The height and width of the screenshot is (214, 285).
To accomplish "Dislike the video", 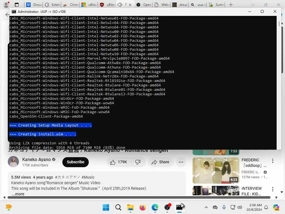I will point(138,162).
